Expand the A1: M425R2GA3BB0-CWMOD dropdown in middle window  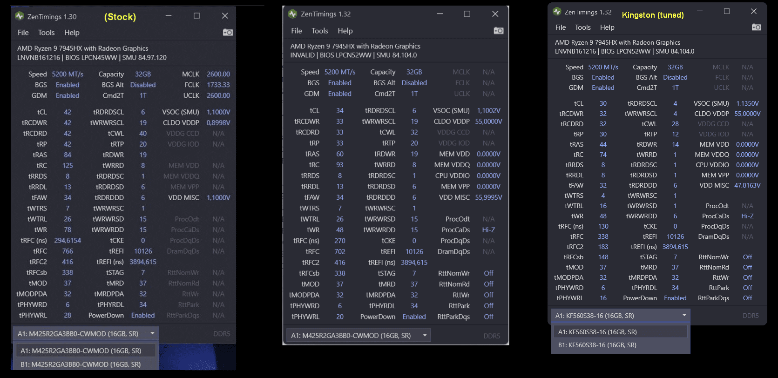tap(359, 336)
